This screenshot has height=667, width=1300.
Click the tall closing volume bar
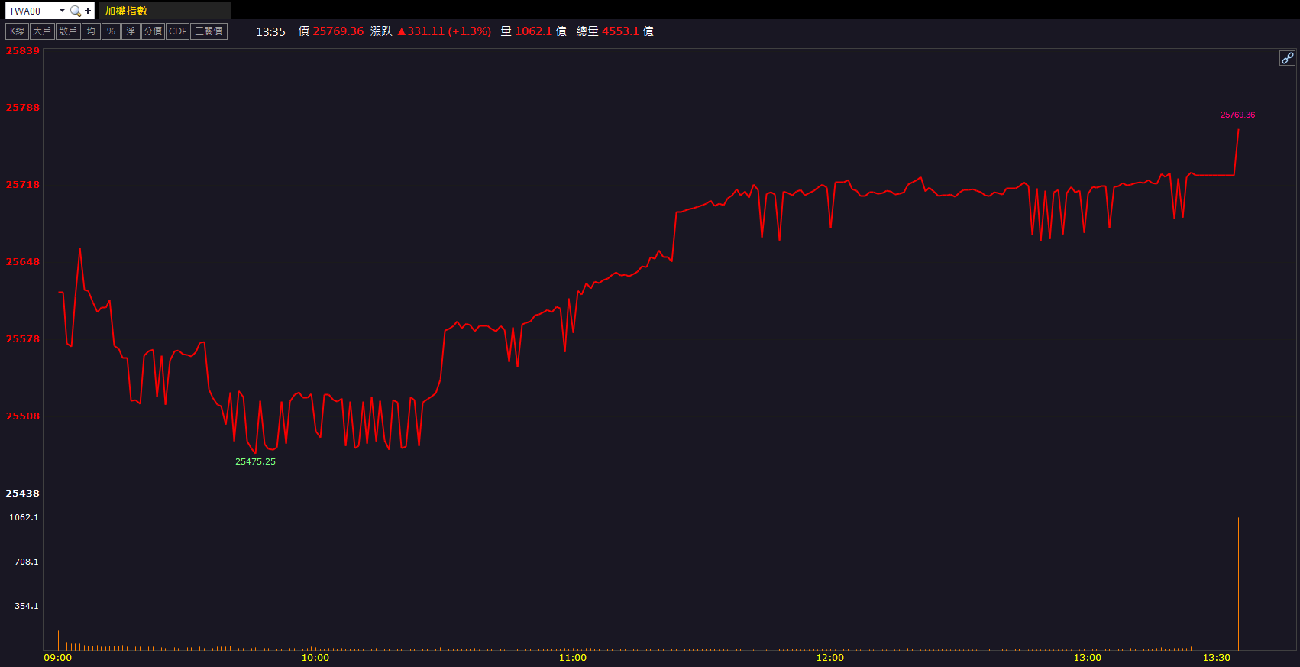pyautogui.click(x=1238, y=584)
